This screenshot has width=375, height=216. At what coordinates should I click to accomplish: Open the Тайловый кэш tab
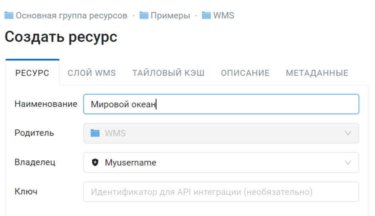(x=168, y=73)
